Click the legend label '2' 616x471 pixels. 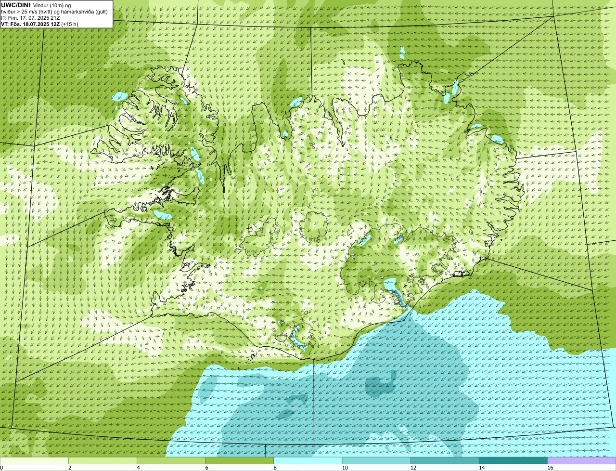[70, 468]
